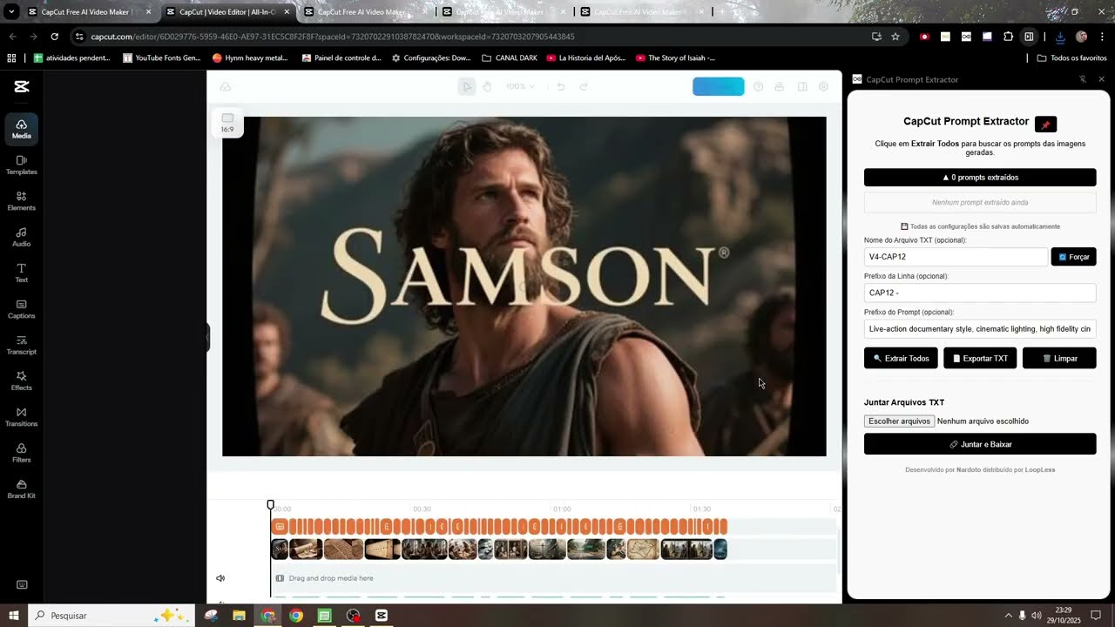Pin the CapCut Prompt Extractor side panel
Viewport: 1115px width, 627px height.
click(1083, 79)
